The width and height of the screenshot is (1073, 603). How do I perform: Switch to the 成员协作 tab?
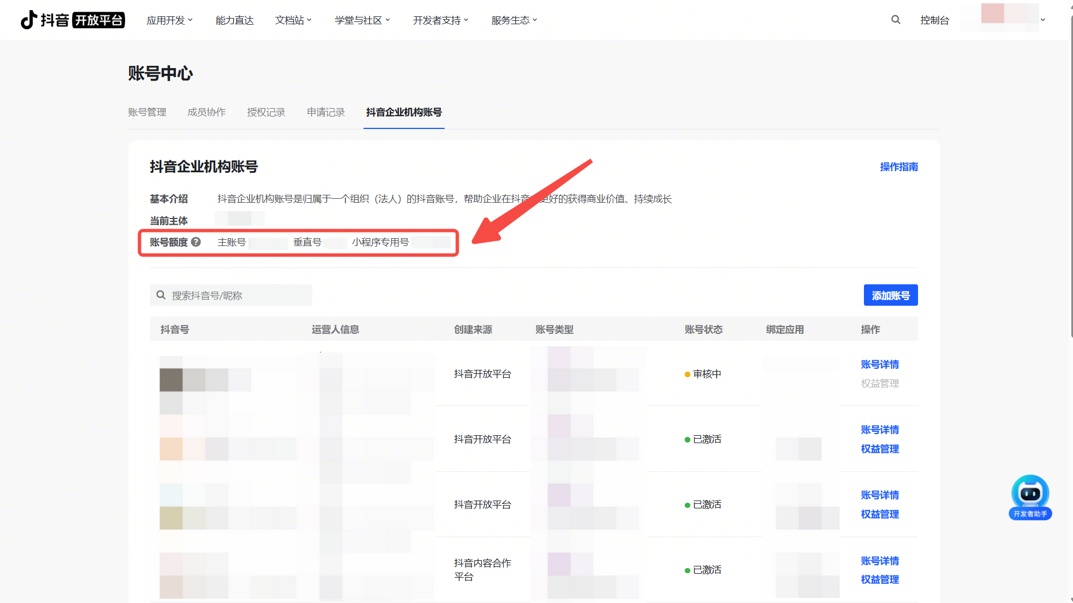point(206,112)
